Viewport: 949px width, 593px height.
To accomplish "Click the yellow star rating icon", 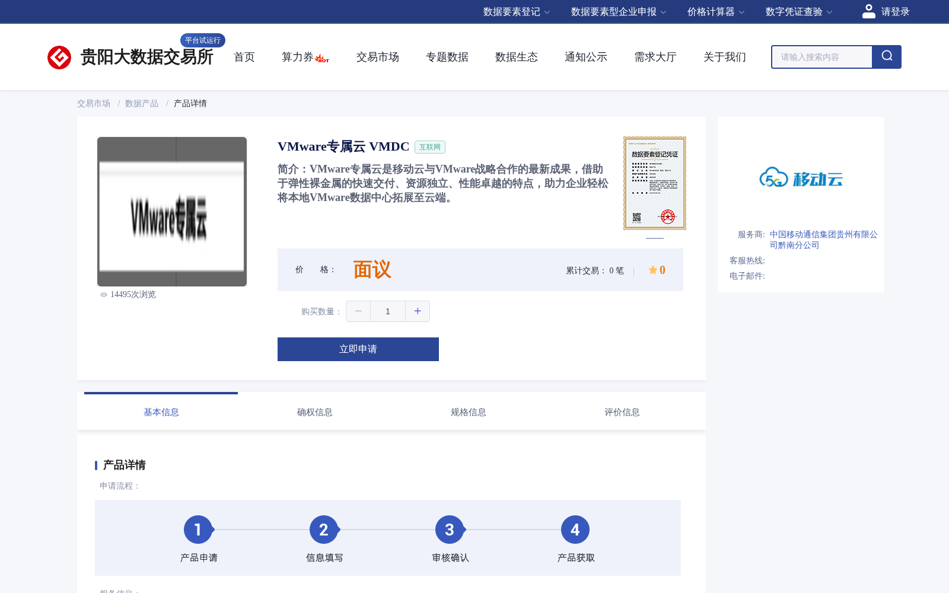I will pyautogui.click(x=652, y=270).
